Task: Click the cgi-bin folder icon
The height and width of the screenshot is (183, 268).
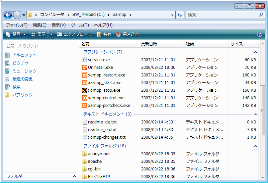Action: tap(84, 169)
